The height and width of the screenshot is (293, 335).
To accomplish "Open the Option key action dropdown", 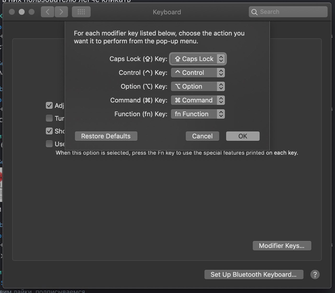I will coord(198,87).
